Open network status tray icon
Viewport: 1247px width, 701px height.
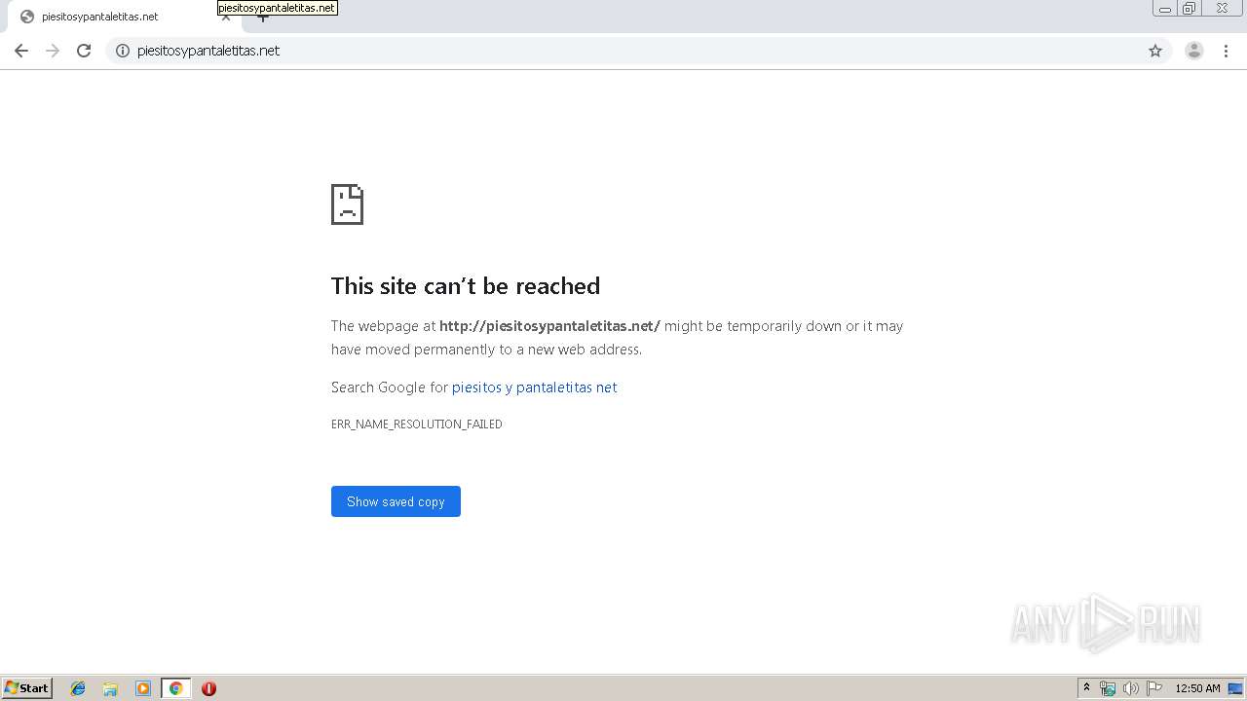[x=1108, y=688]
